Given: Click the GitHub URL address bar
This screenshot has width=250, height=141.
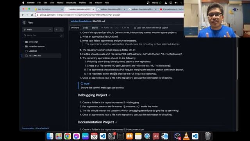Looking at the screenshot, I should coord(109,15).
